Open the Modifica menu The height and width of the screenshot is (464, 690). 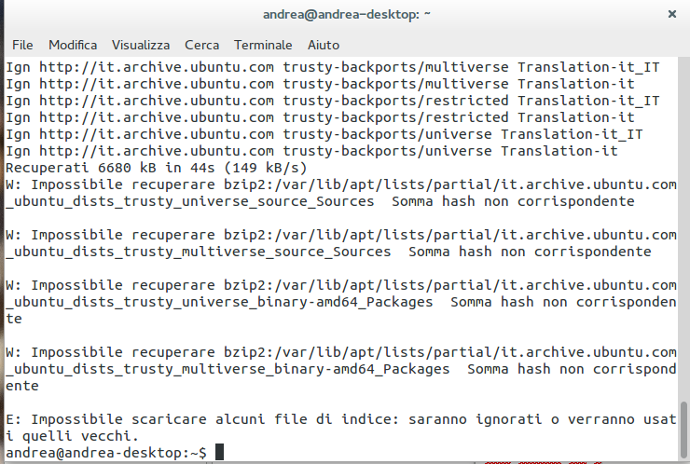coord(73,45)
